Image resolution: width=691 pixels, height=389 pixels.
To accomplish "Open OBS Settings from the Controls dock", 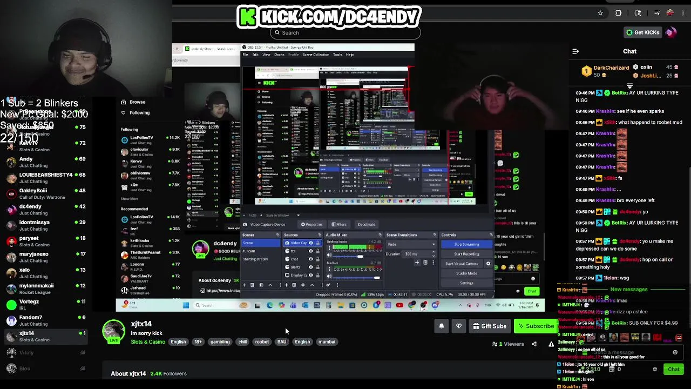I will pos(466,283).
